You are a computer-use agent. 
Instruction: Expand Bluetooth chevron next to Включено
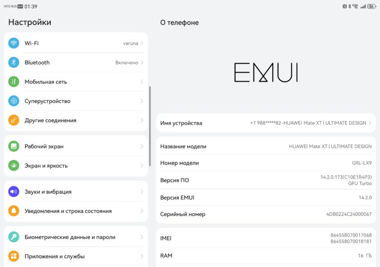click(142, 62)
